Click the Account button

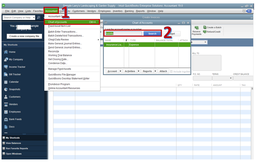click(112, 71)
